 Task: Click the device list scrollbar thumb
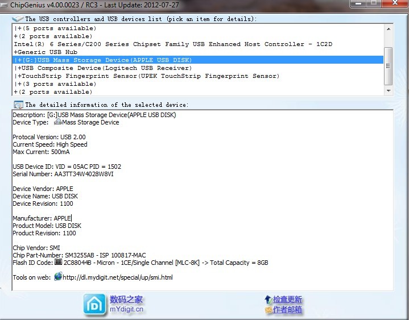click(x=389, y=66)
